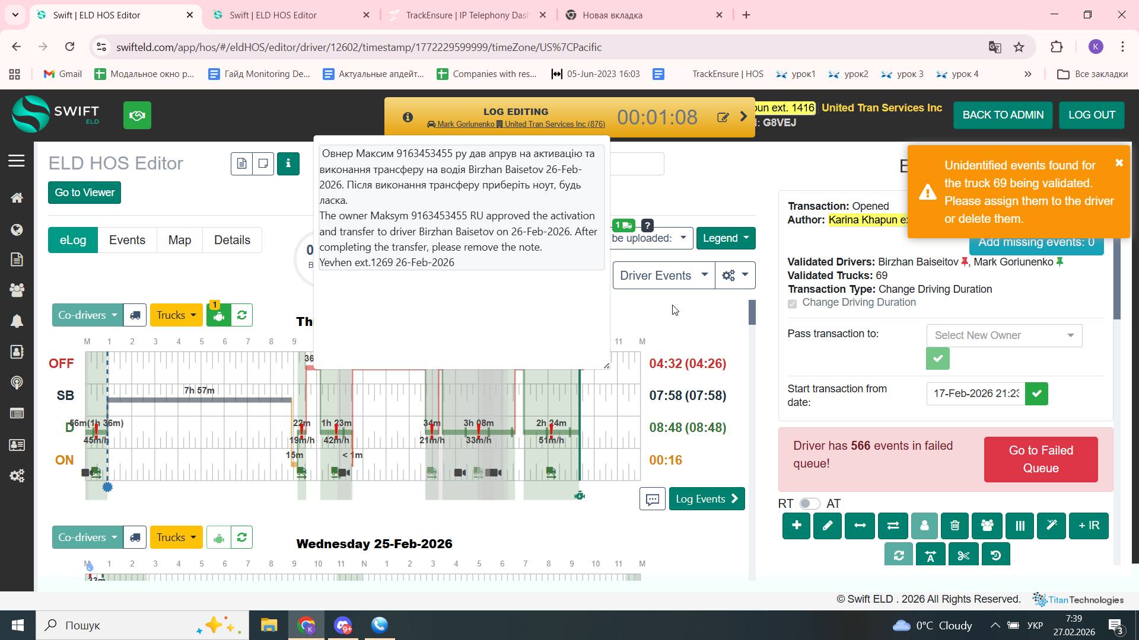Image resolution: width=1139 pixels, height=640 pixels.
Task: Open Select New Owner dropdown
Action: point(1004,335)
